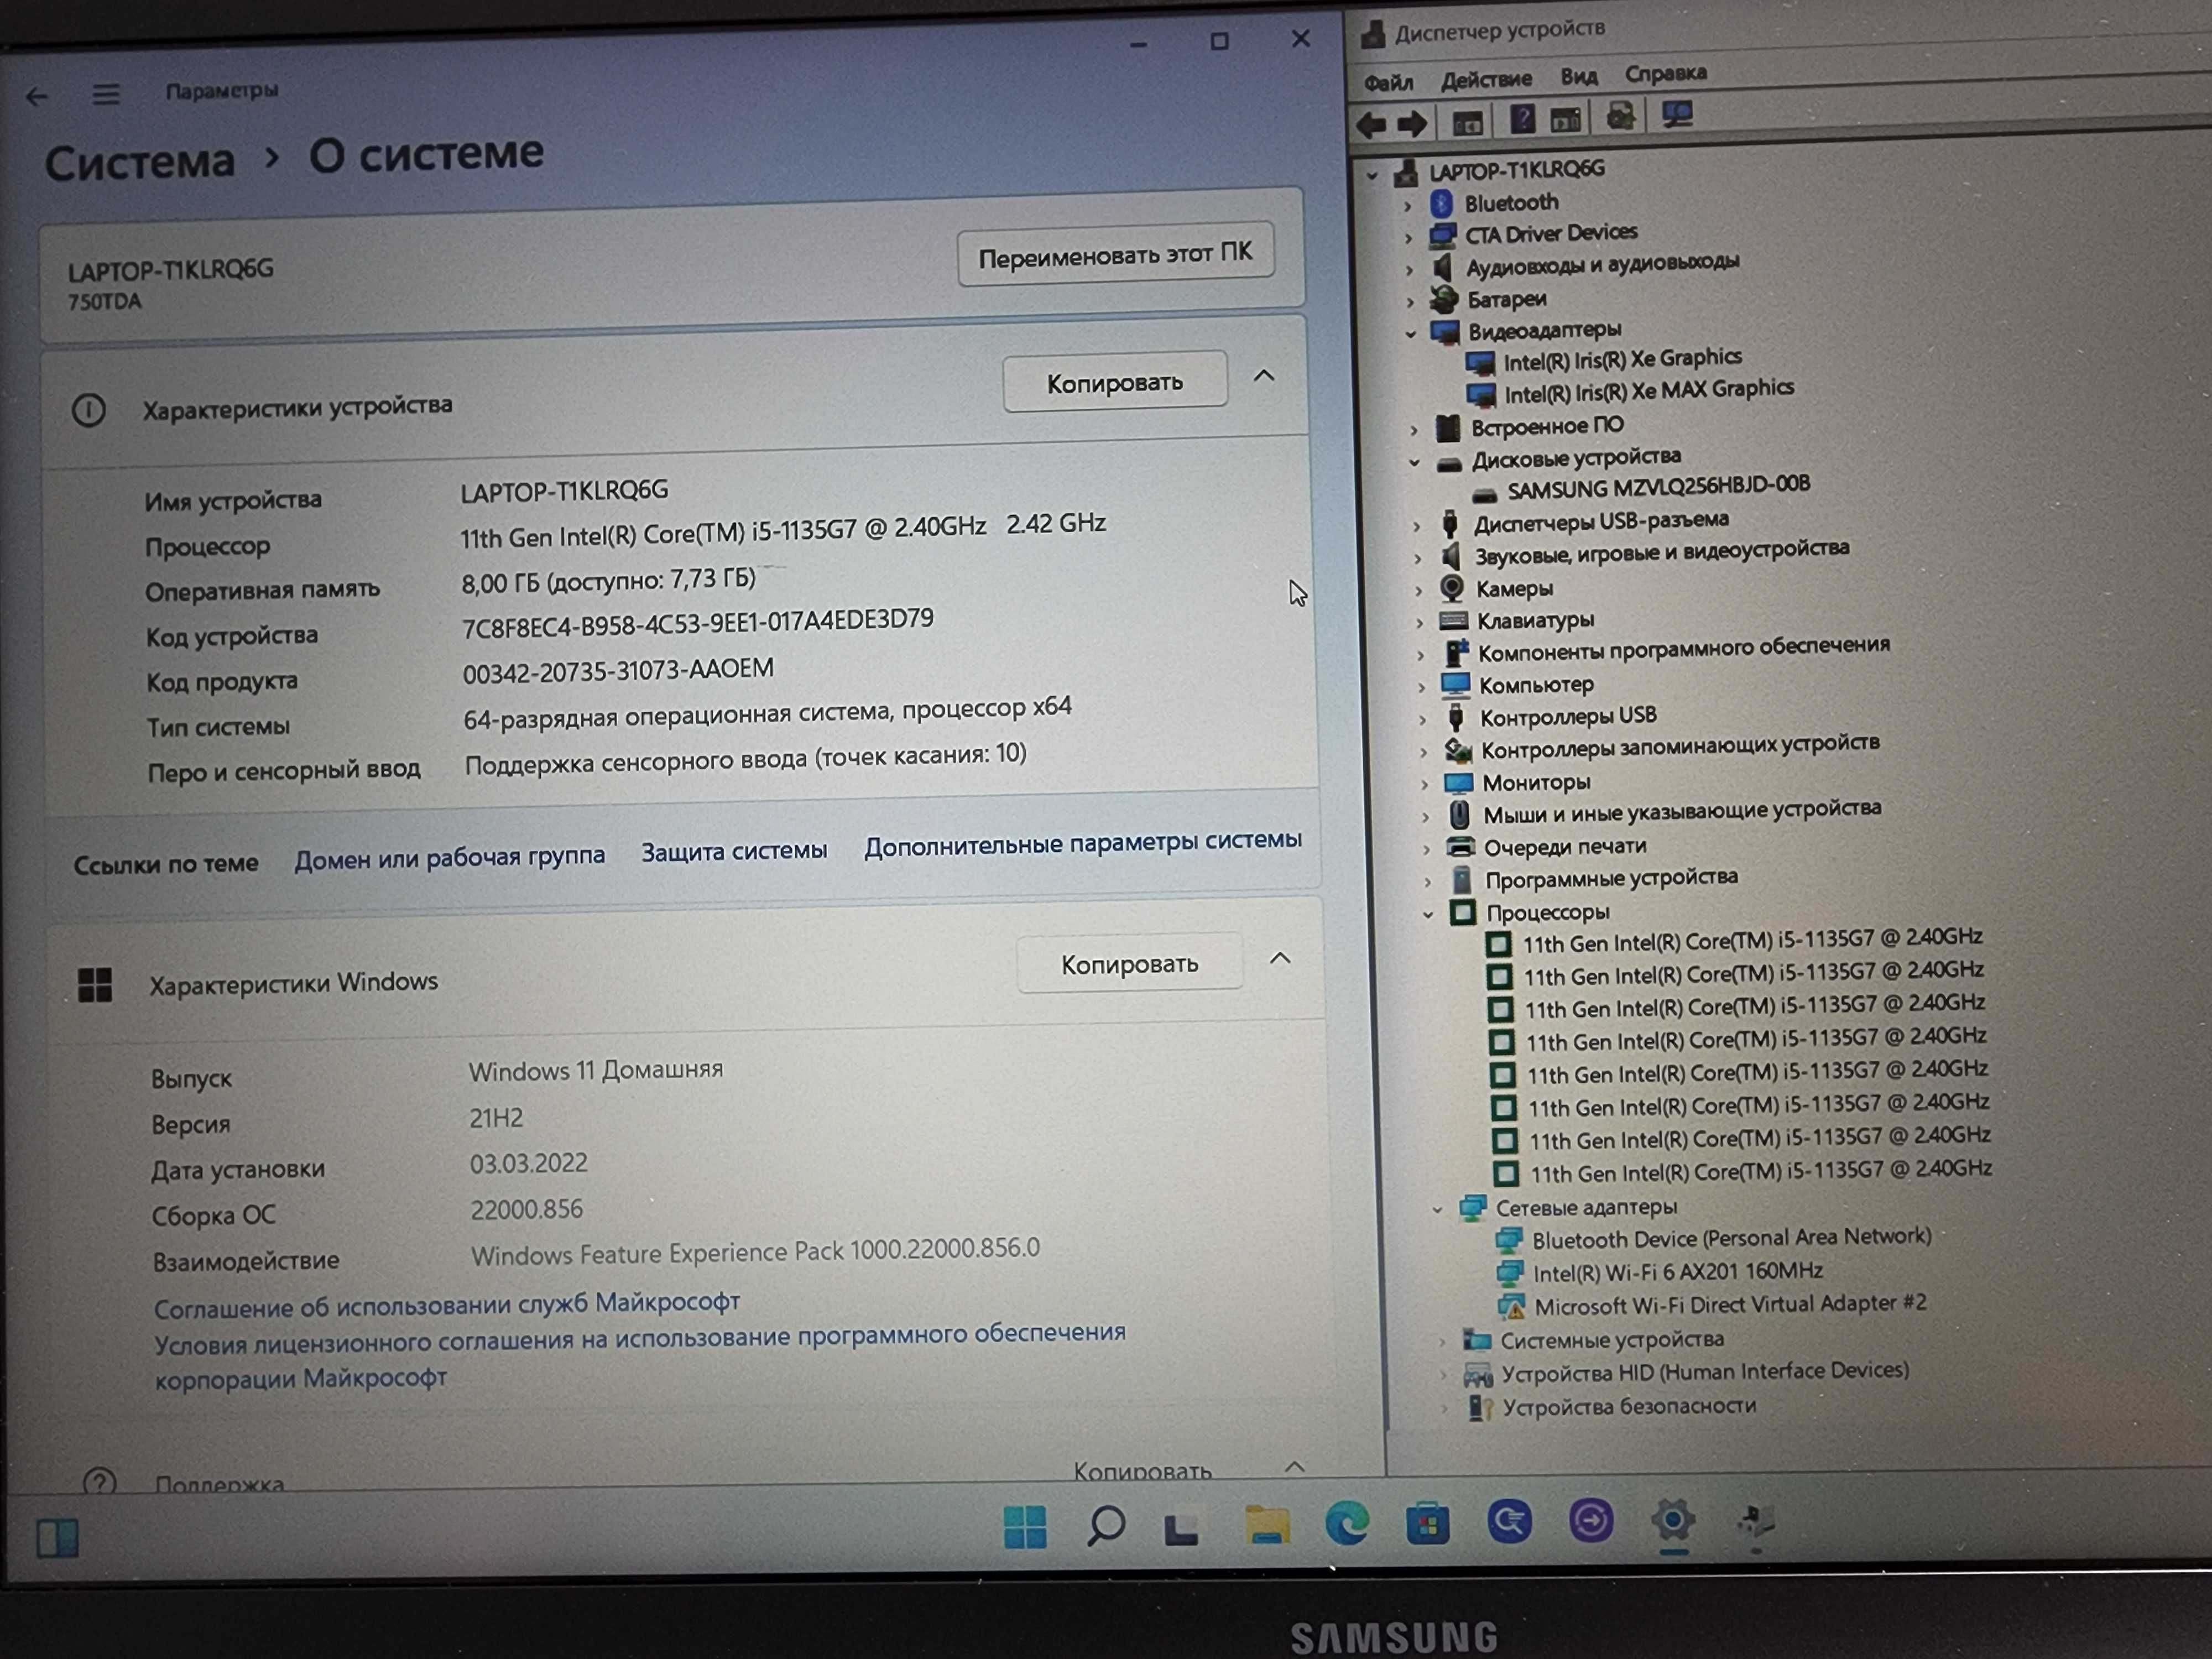Select Мыши и иные указывающие устройства
The width and height of the screenshot is (2212, 1659).
pos(1682,811)
